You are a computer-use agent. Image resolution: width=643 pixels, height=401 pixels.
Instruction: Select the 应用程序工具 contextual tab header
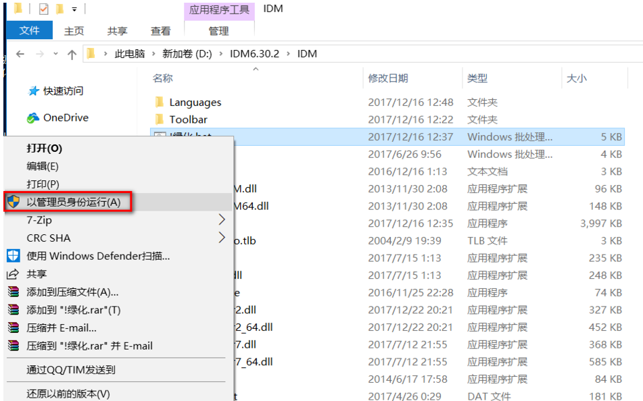pos(219,9)
